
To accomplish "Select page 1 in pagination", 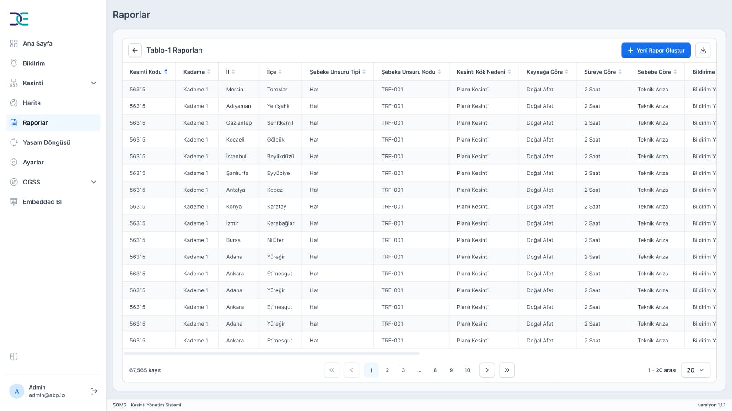I will [371, 370].
